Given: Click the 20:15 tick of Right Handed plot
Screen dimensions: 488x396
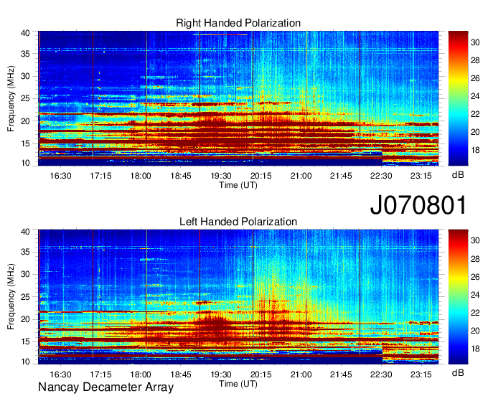Looking at the screenshot, I should [261, 176].
